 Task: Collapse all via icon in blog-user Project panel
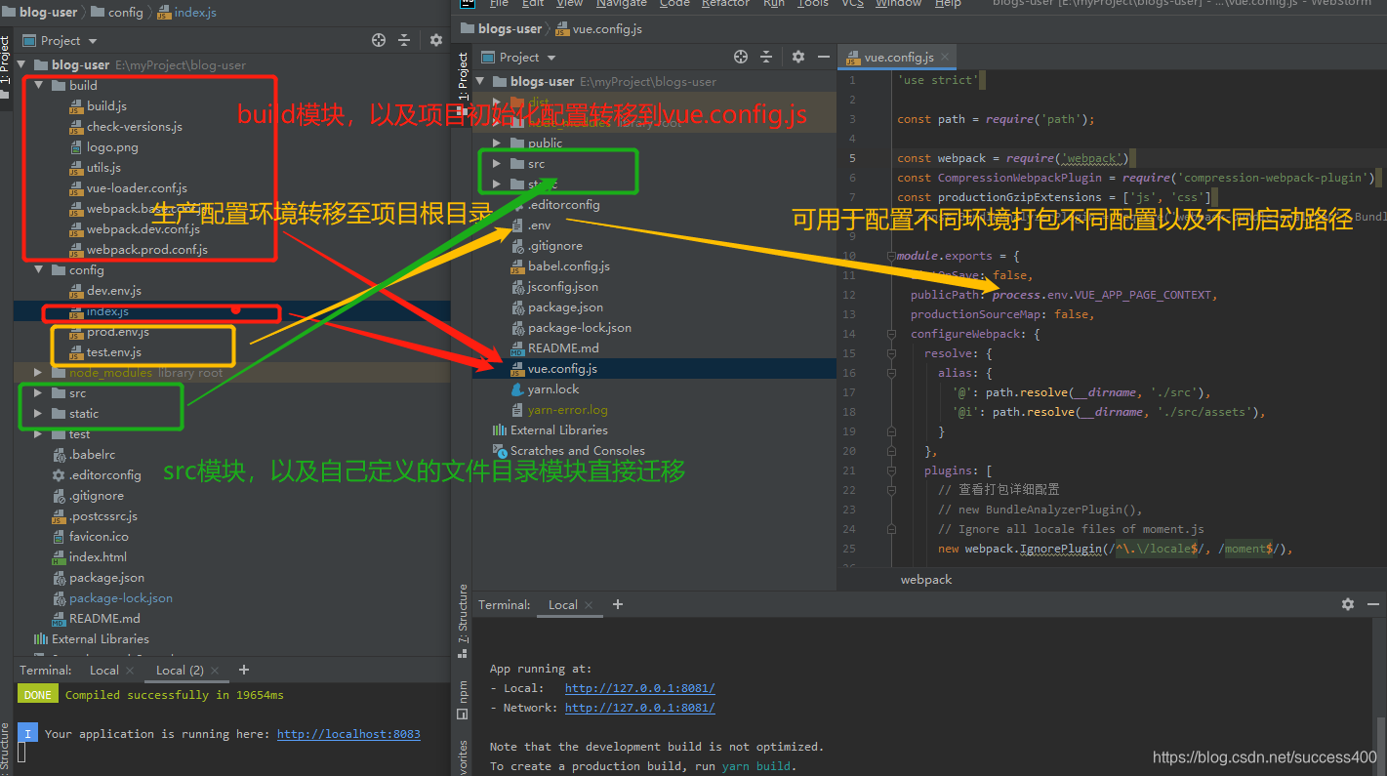[x=404, y=40]
